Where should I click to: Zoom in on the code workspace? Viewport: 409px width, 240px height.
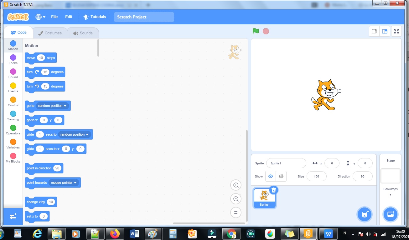point(236,185)
